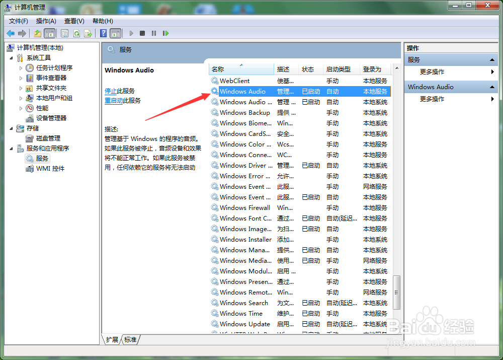Click the gear icon of WebClient service

pyautogui.click(x=214, y=81)
